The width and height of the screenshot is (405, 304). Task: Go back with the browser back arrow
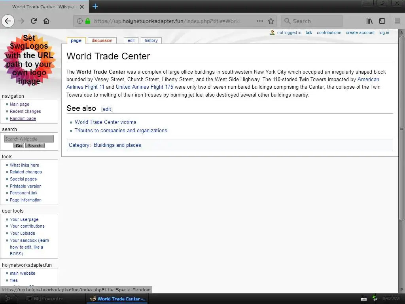tap(8, 21)
